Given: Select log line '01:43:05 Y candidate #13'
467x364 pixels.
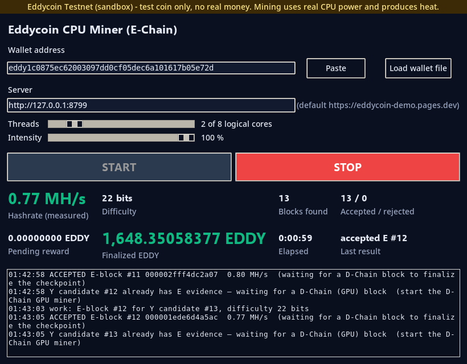Looking at the screenshot, I should pyautogui.click(x=231, y=338).
